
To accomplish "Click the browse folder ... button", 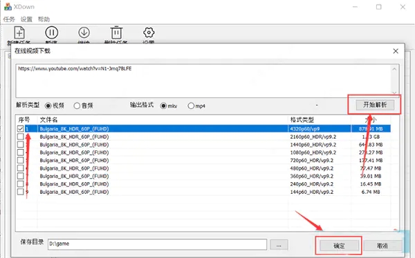I will [x=279, y=246].
